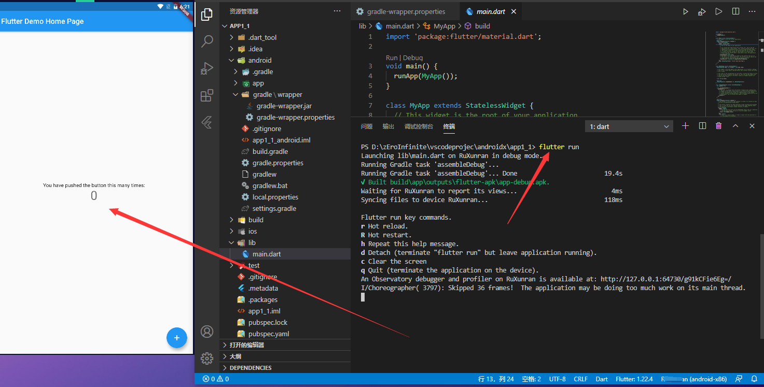The height and width of the screenshot is (387, 764).
Task: Expand the 大纲 outline section
Action: (285, 356)
